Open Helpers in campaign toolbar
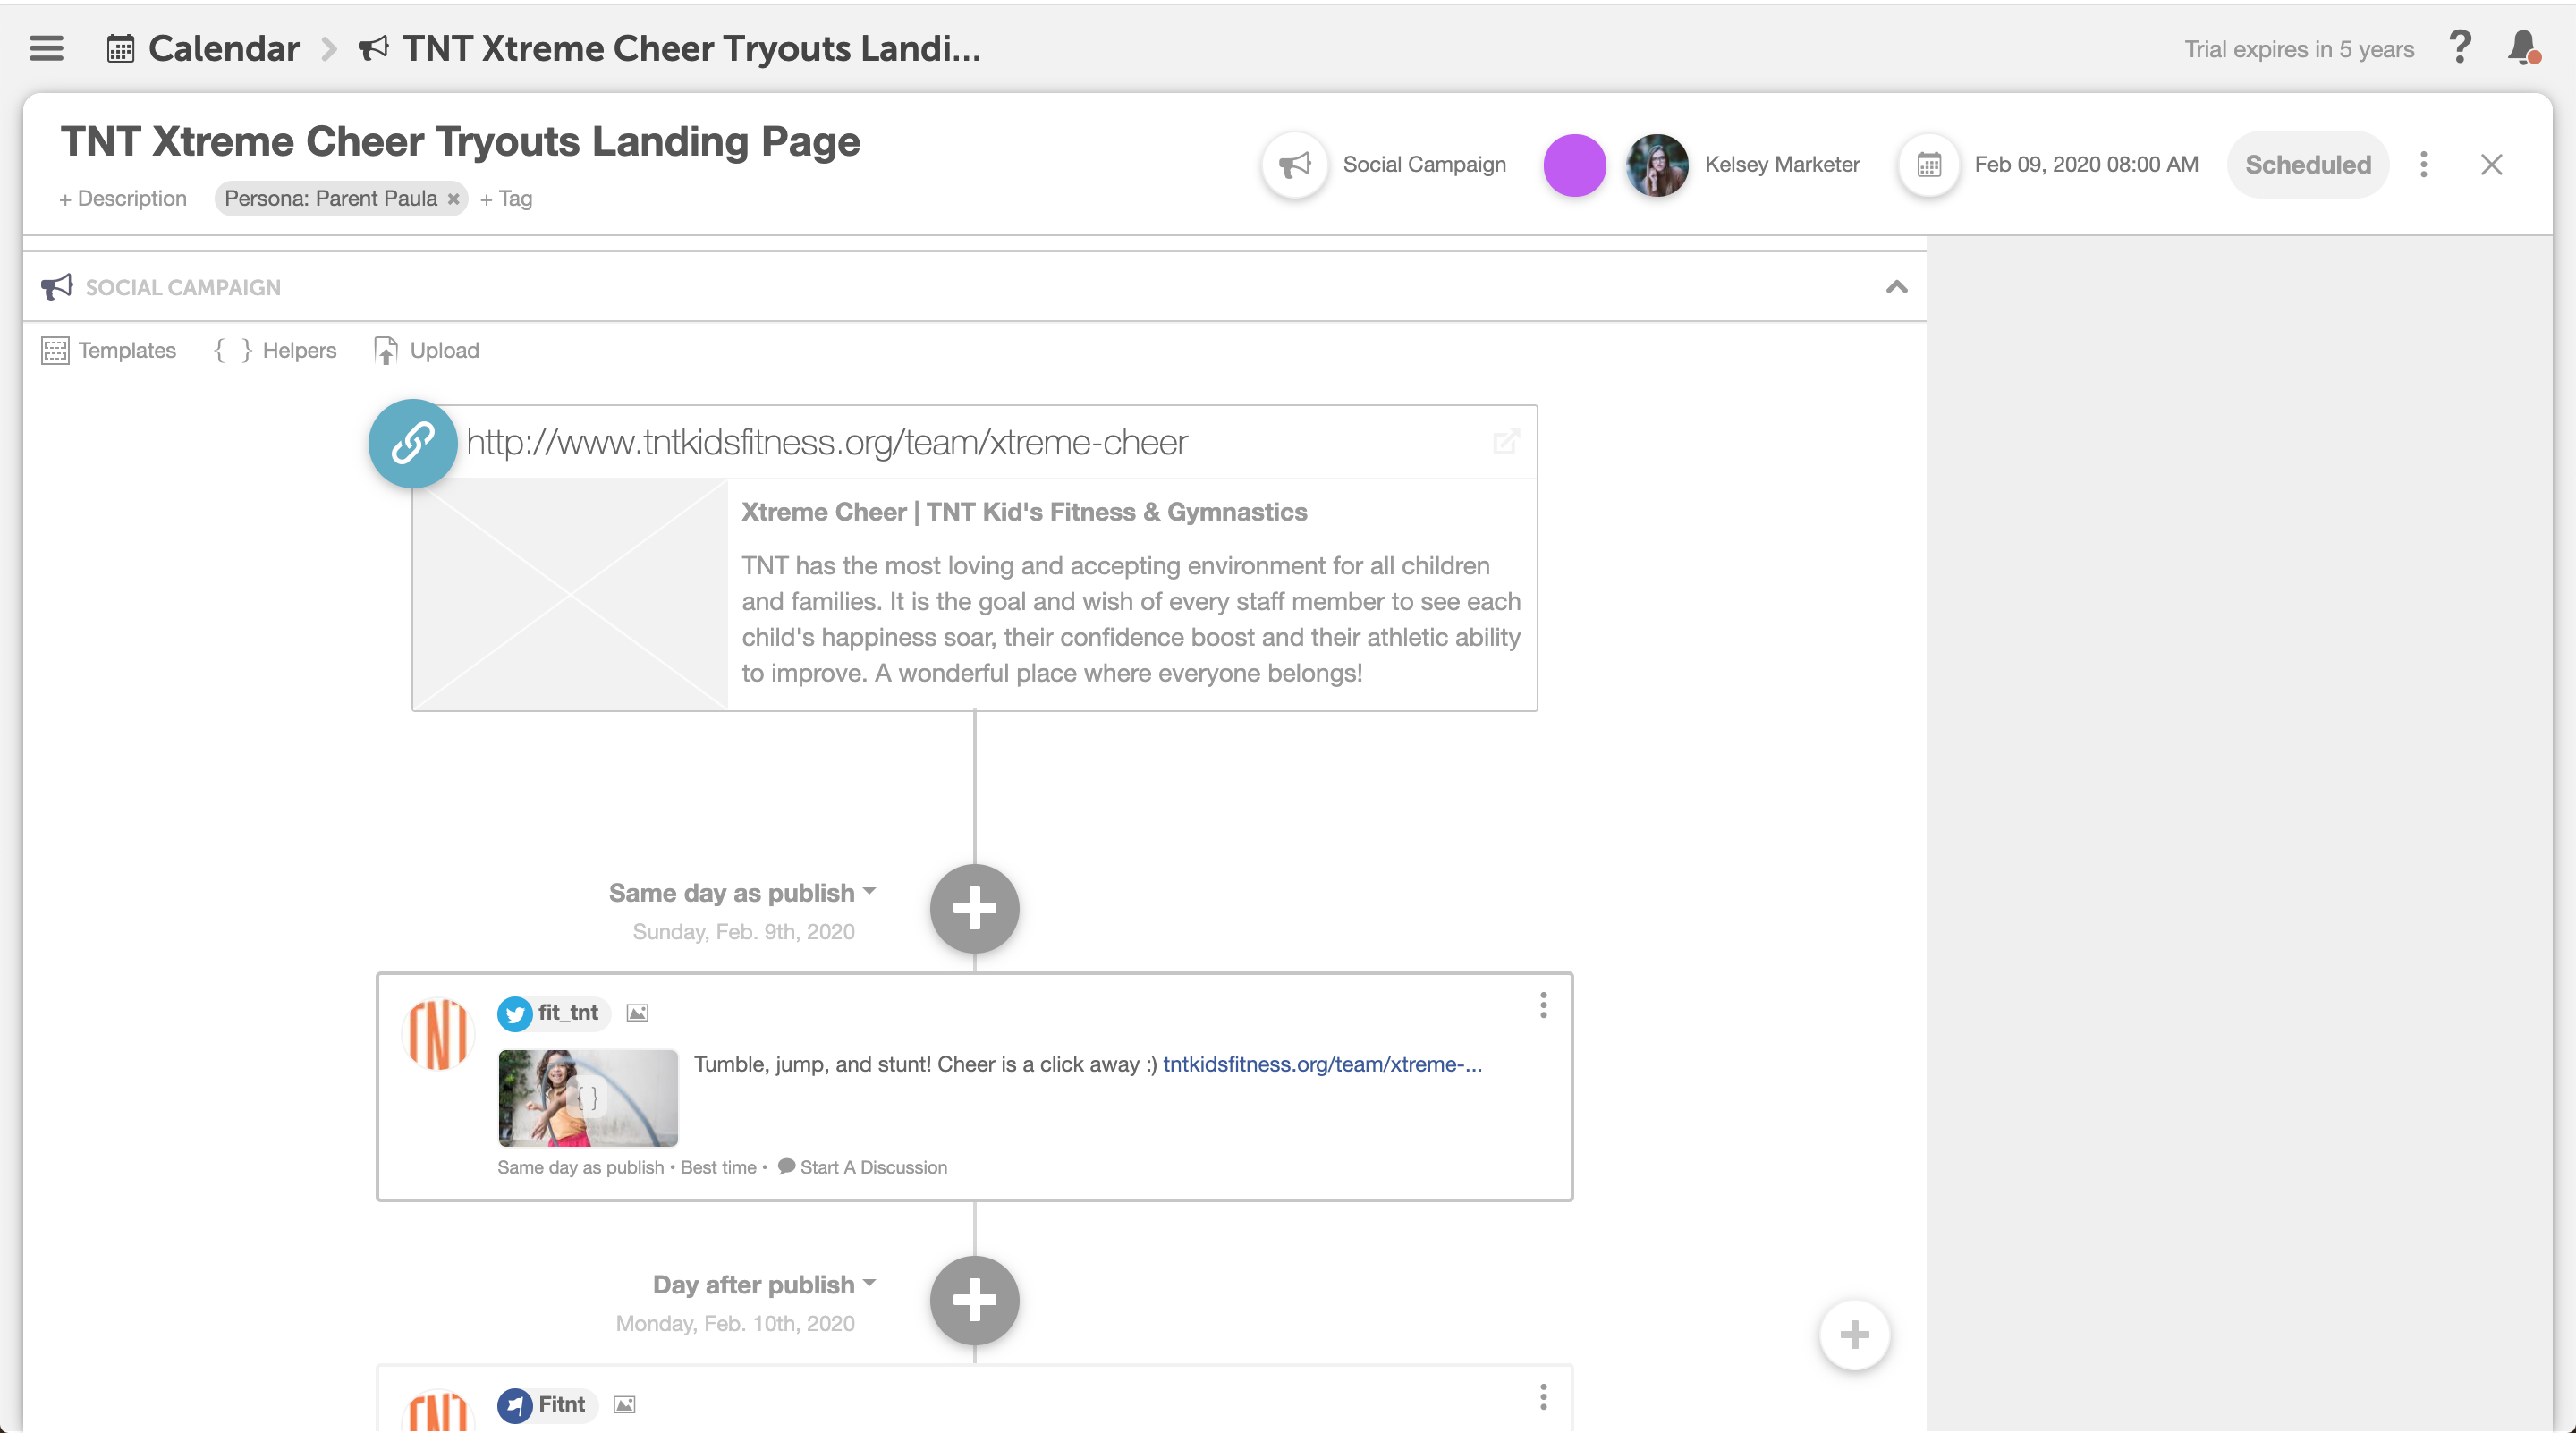Screen dimensions: 2576x1433 click(x=275, y=350)
